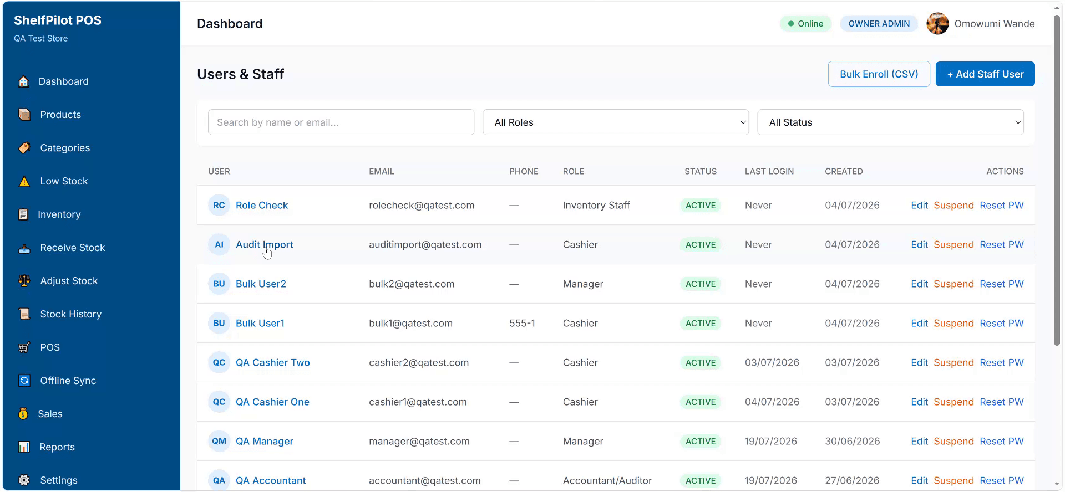Click the ShelfPilot POS brand title
This screenshot has width=1065, height=492.
pos(58,20)
